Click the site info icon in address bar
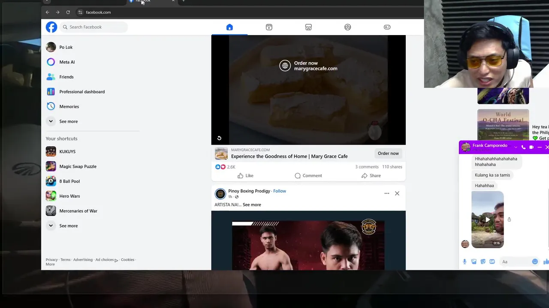 point(80,12)
